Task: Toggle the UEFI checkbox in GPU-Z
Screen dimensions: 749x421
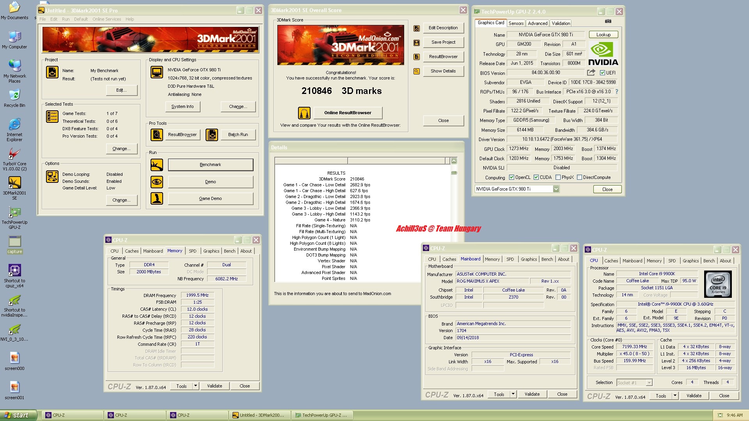Action: coord(602,73)
